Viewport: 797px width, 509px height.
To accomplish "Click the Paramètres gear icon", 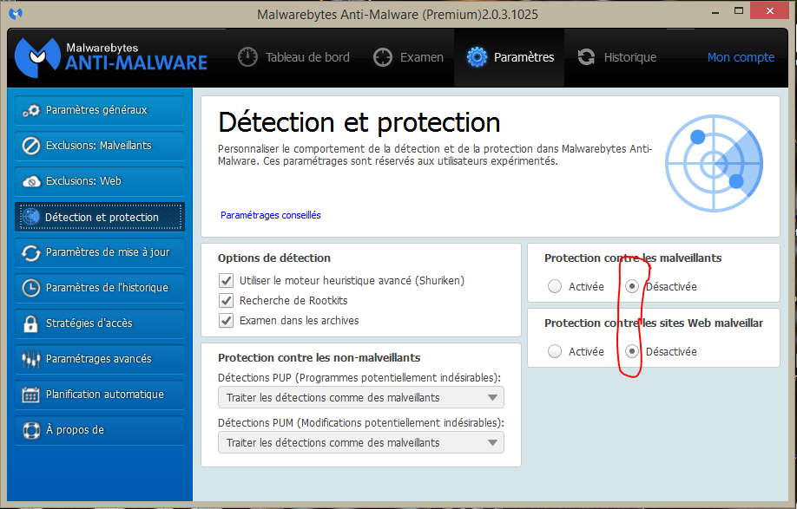I will click(x=477, y=57).
